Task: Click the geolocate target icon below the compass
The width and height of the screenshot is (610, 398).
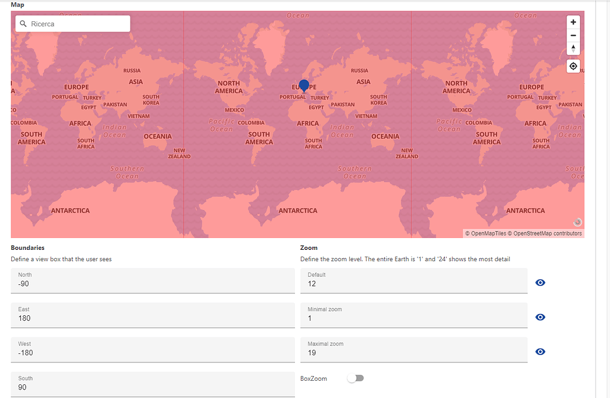Action: (x=573, y=66)
